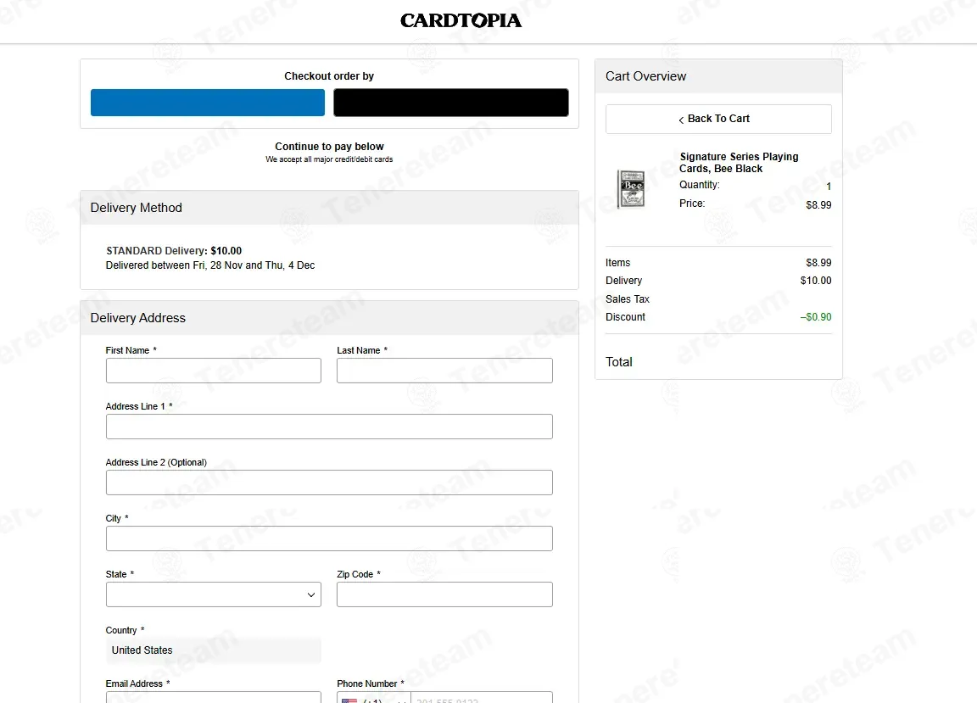The height and width of the screenshot is (703, 977).
Task: Click the First Name field
Action: click(x=214, y=371)
